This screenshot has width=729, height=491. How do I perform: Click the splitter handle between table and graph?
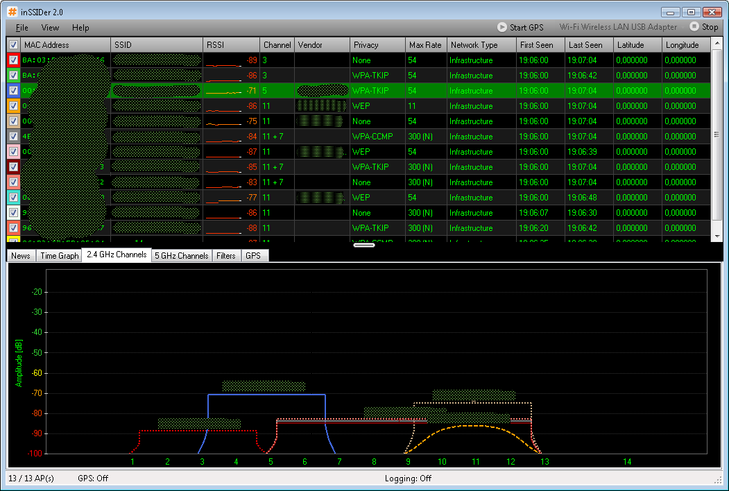(364, 245)
